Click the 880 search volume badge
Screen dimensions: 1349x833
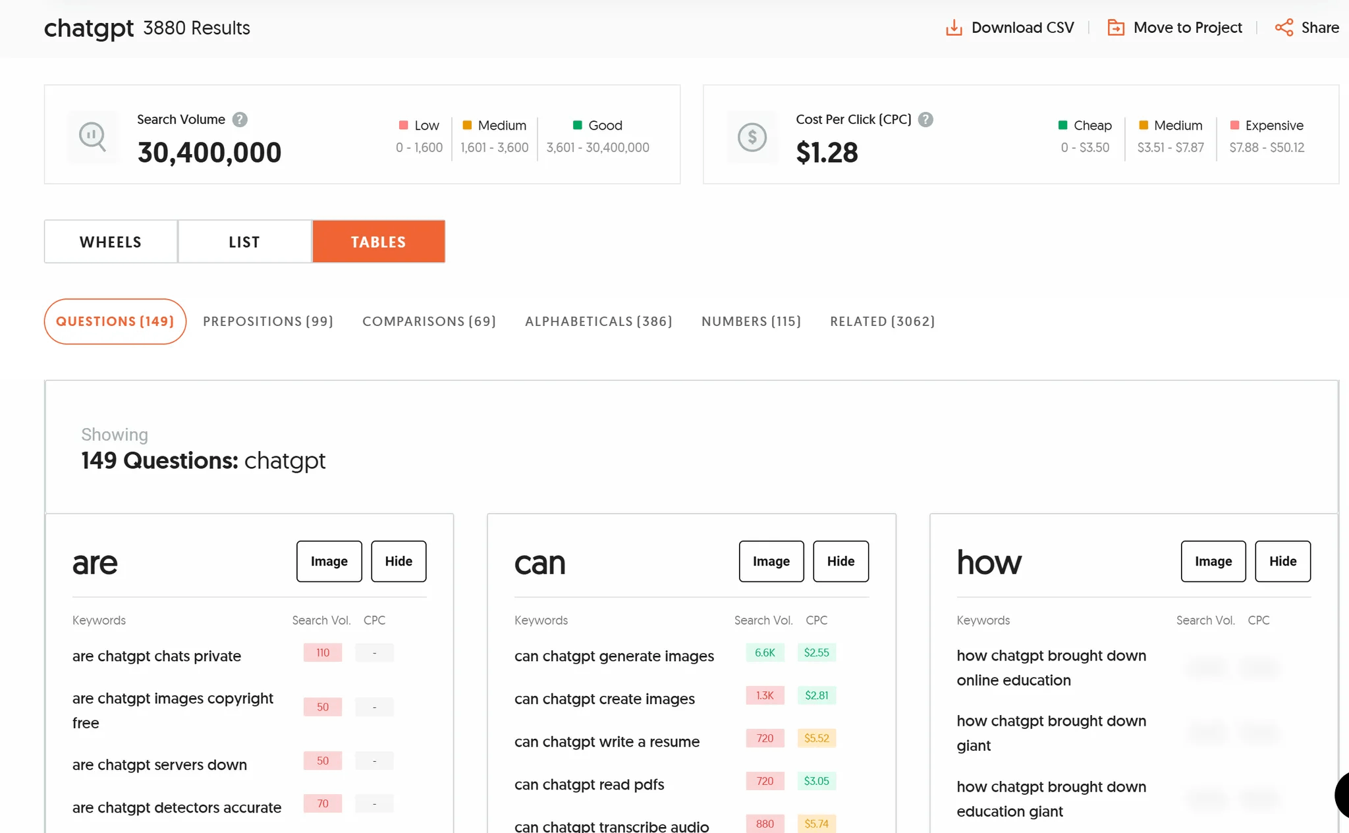pyautogui.click(x=765, y=824)
